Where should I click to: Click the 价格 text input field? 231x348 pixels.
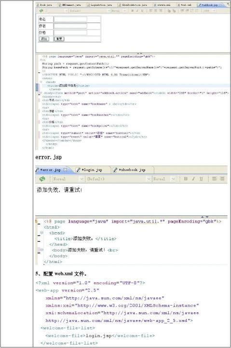pos(70,33)
